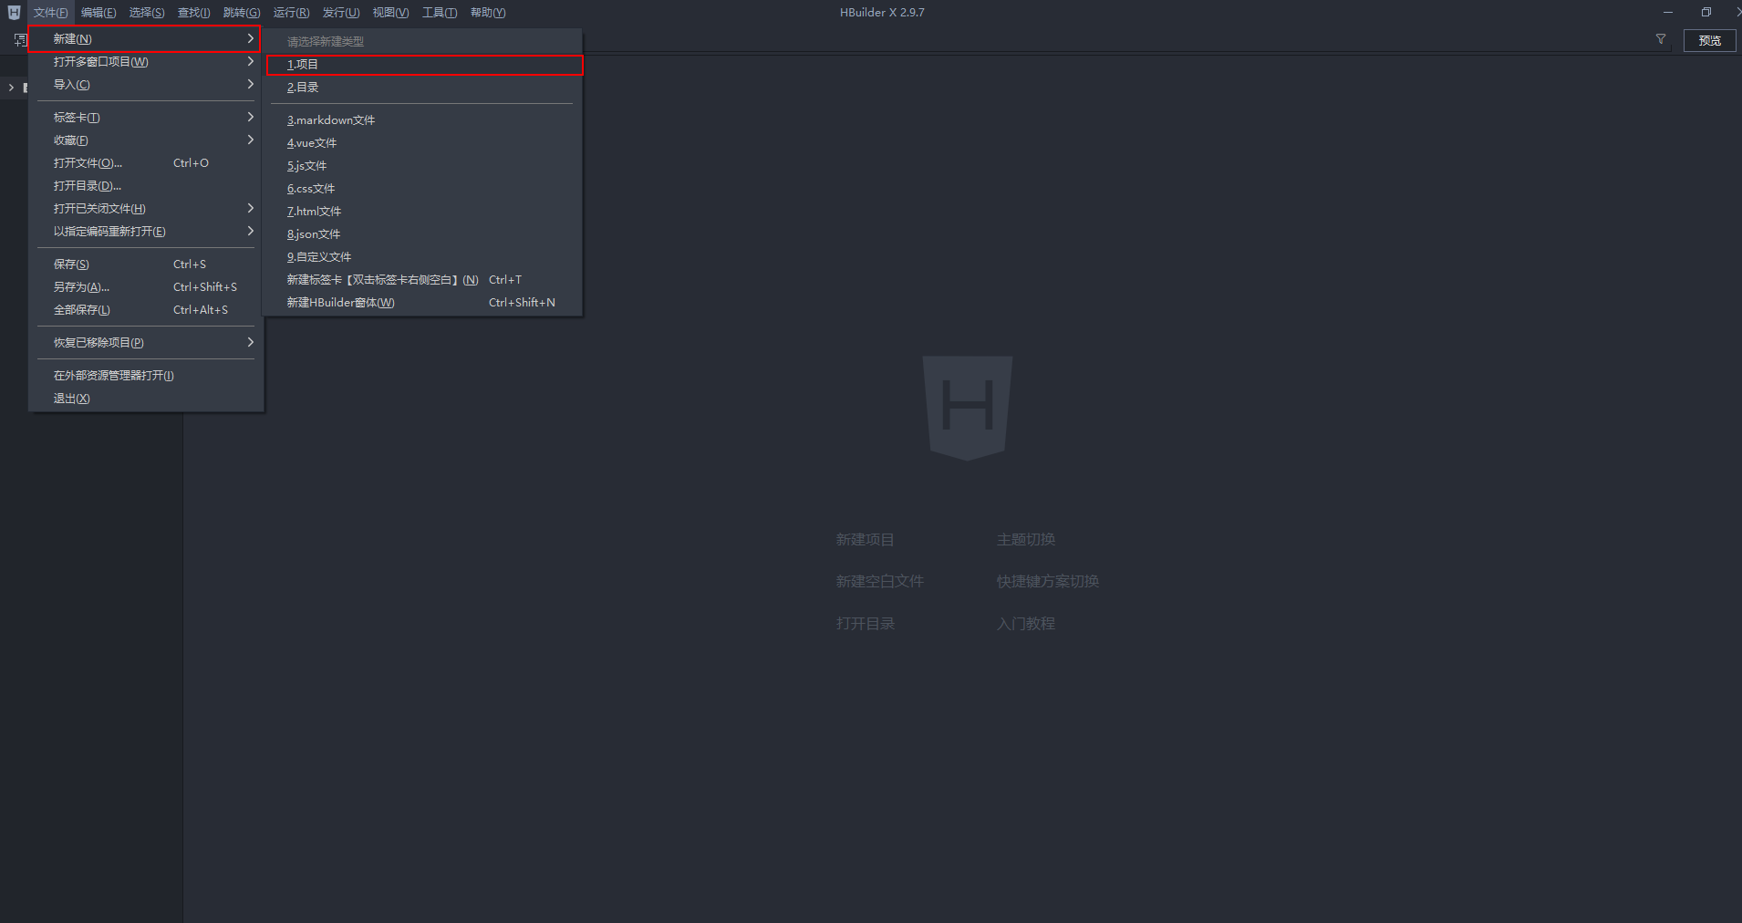The image size is (1742, 923).
Task: Select 退出(X) to quit HBuilder
Action: (72, 398)
